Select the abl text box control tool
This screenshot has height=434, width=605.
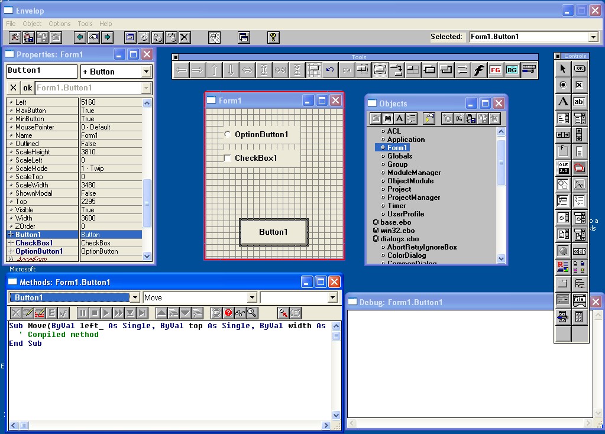580,102
